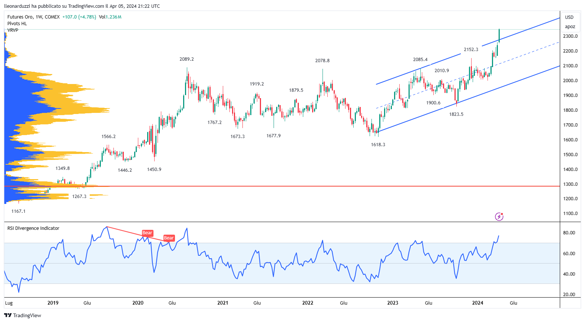
Task: Click the apoz label on price axis
Action: click(x=570, y=27)
